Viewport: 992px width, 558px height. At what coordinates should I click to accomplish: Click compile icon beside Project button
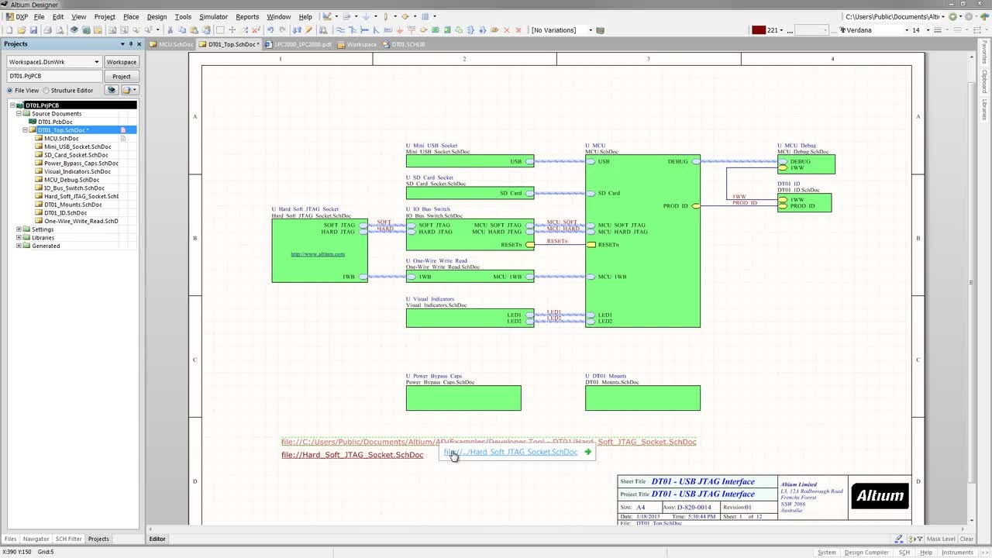tap(112, 90)
